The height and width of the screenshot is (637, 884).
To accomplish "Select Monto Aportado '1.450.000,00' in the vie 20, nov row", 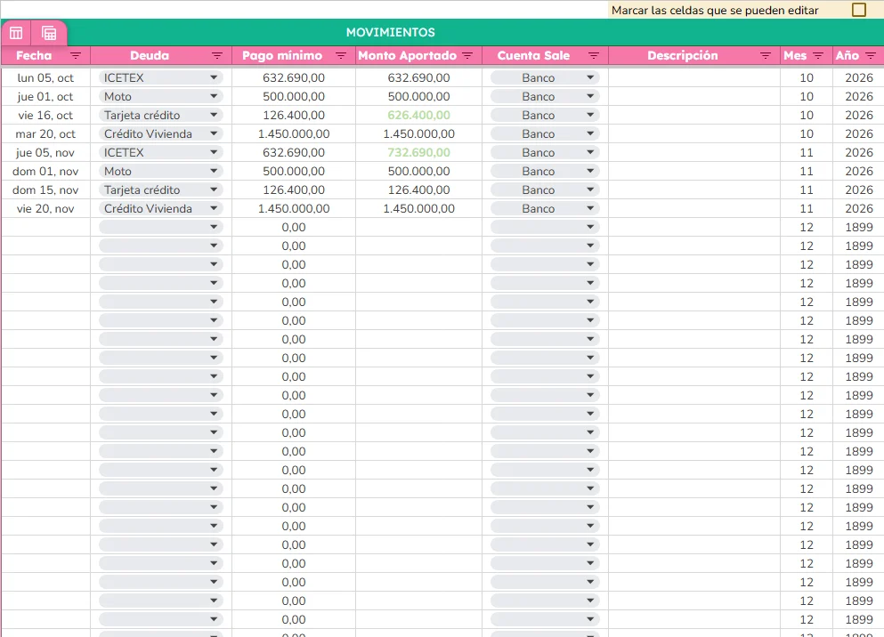I will click(419, 208).
